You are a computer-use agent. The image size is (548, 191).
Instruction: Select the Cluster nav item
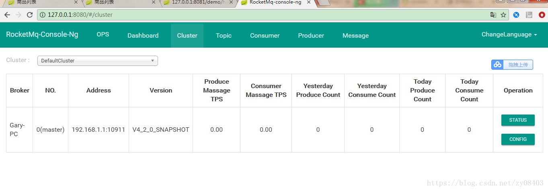click(x=187, y=36)
